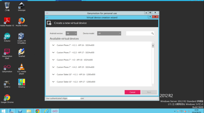The width and height of the screenshot is (204, 113).
Task: Click the Chrome taskbar icon
Action: point(37,111)
